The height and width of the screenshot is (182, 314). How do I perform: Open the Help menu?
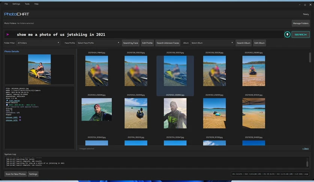[36, 4]
